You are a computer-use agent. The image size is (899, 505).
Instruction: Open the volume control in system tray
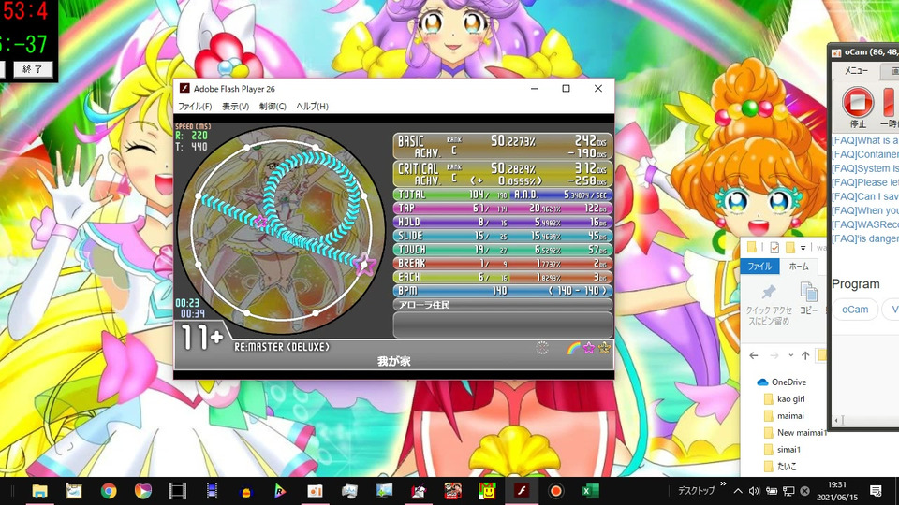pos(754,491)
